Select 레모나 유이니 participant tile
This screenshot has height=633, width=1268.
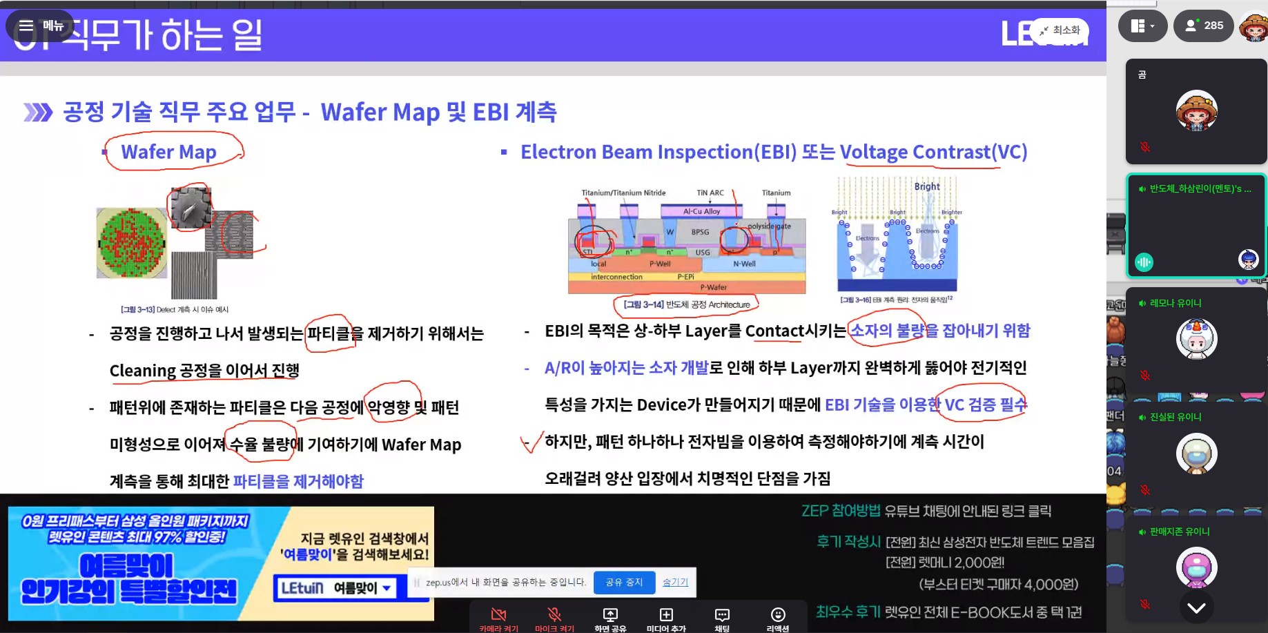(x=1196, y=338)
